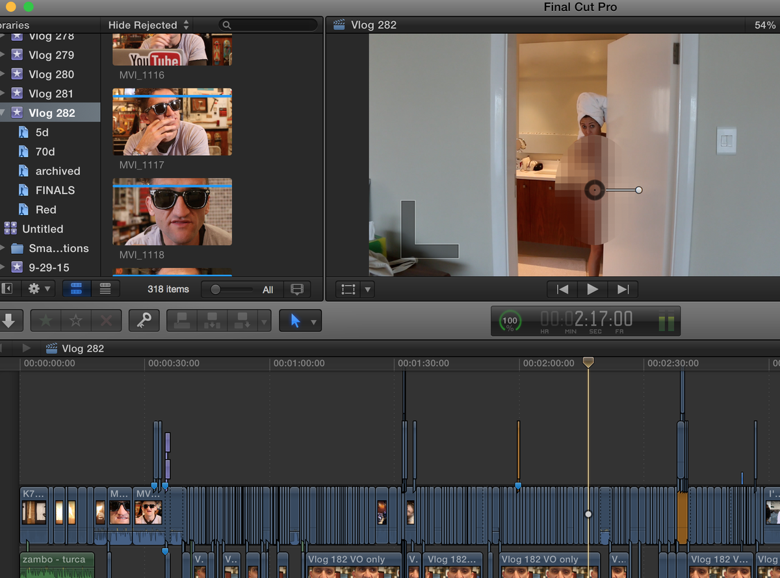This screenshot has width=780, height=578.
Task: Select the filmstrip view icon
Action: (77, 288)
